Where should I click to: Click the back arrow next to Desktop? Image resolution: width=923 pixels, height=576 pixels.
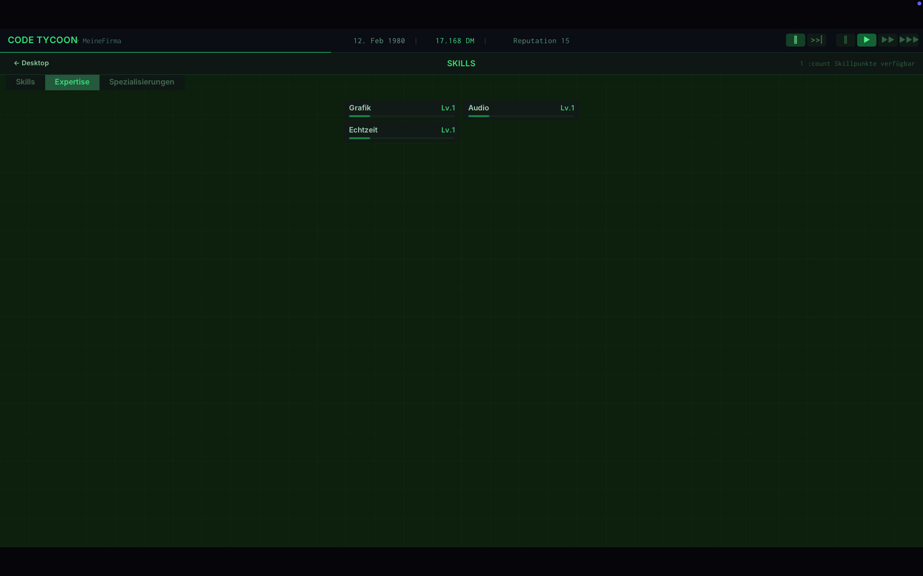click(16, 63)
